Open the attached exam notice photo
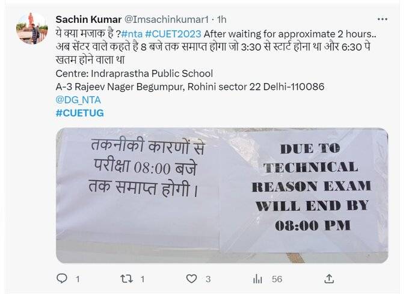This screenshot has width=406, height=294. pyautogui.click(x=222, y=195)
